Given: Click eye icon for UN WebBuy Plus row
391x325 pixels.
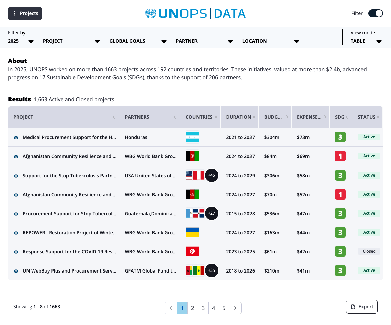Looking at the screenshot, I should pyautogui.click(x=16, y=271).
